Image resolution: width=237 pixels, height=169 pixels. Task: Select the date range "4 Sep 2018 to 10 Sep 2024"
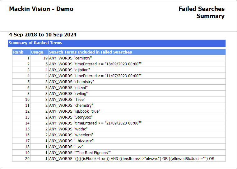[x=43, y=35]
